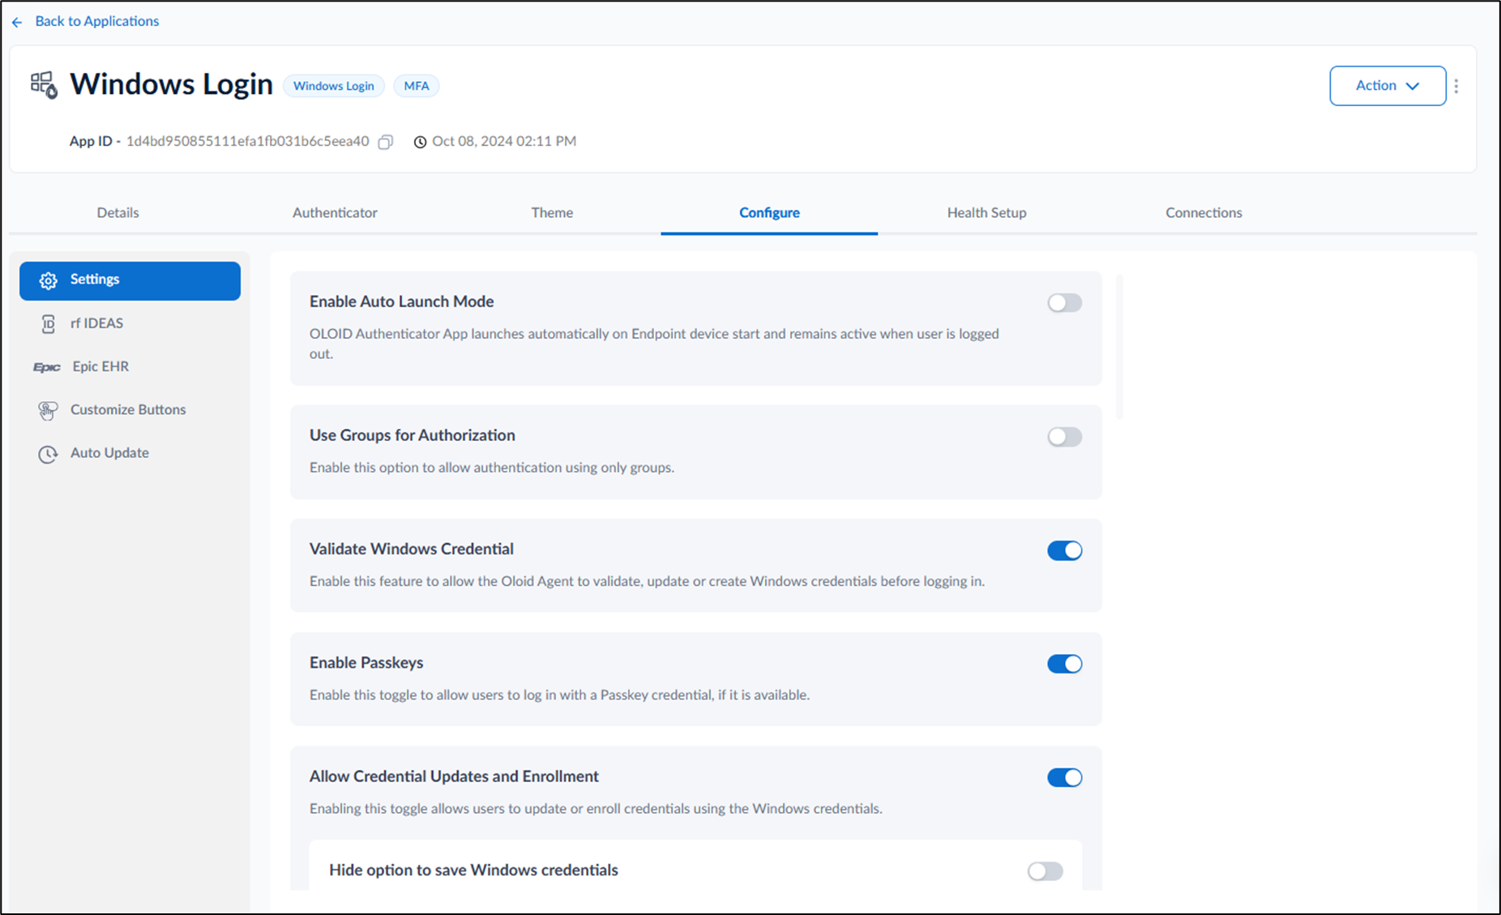Switch to the Theme tab

(552, 212)
